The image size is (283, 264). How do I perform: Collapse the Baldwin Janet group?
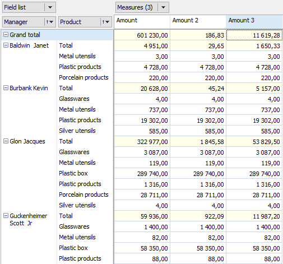[x=6, y=45]
